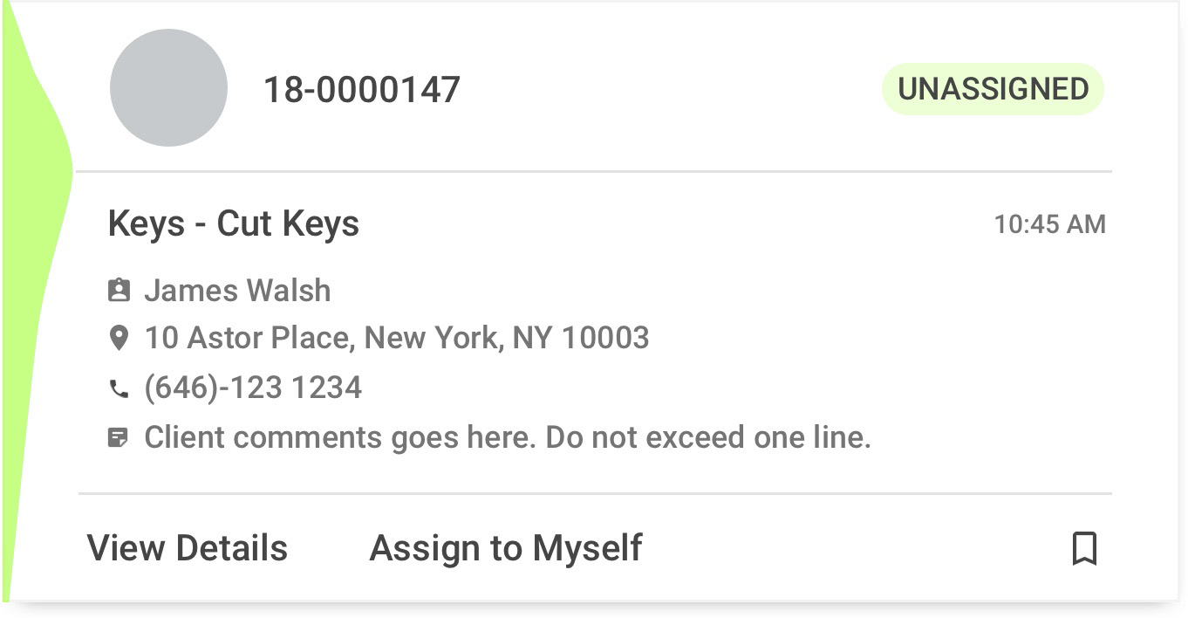
Task: Open address 10 Astor Place, New York
Action: point(397,338)
